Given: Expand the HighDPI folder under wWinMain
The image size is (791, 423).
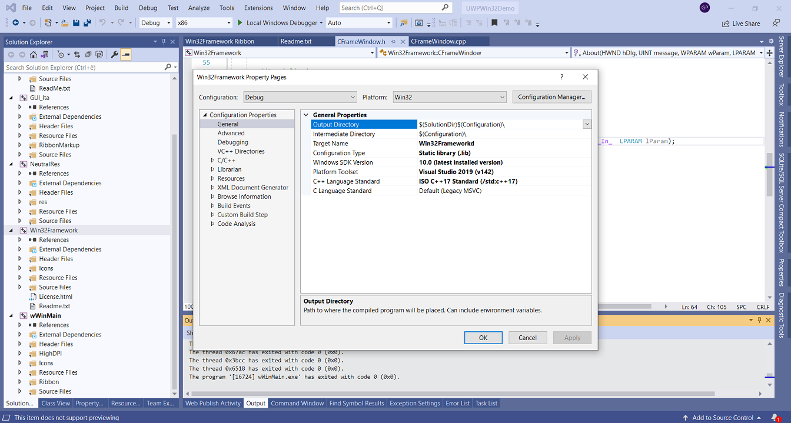Looking at the screenshot, I should click(x=20, y=354).
